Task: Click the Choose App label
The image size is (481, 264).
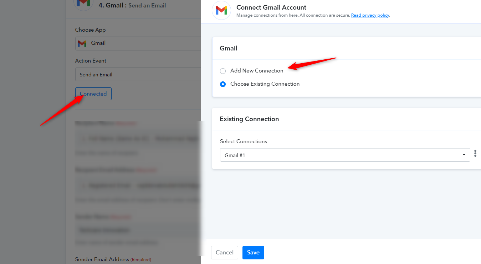Action: pos(91,30)
